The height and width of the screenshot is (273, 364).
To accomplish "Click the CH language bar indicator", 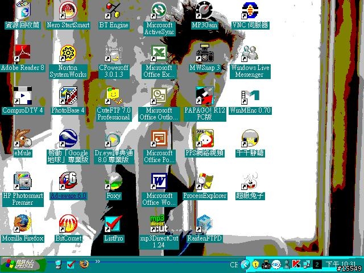I will pyautogui.click(x=234, y=264).
